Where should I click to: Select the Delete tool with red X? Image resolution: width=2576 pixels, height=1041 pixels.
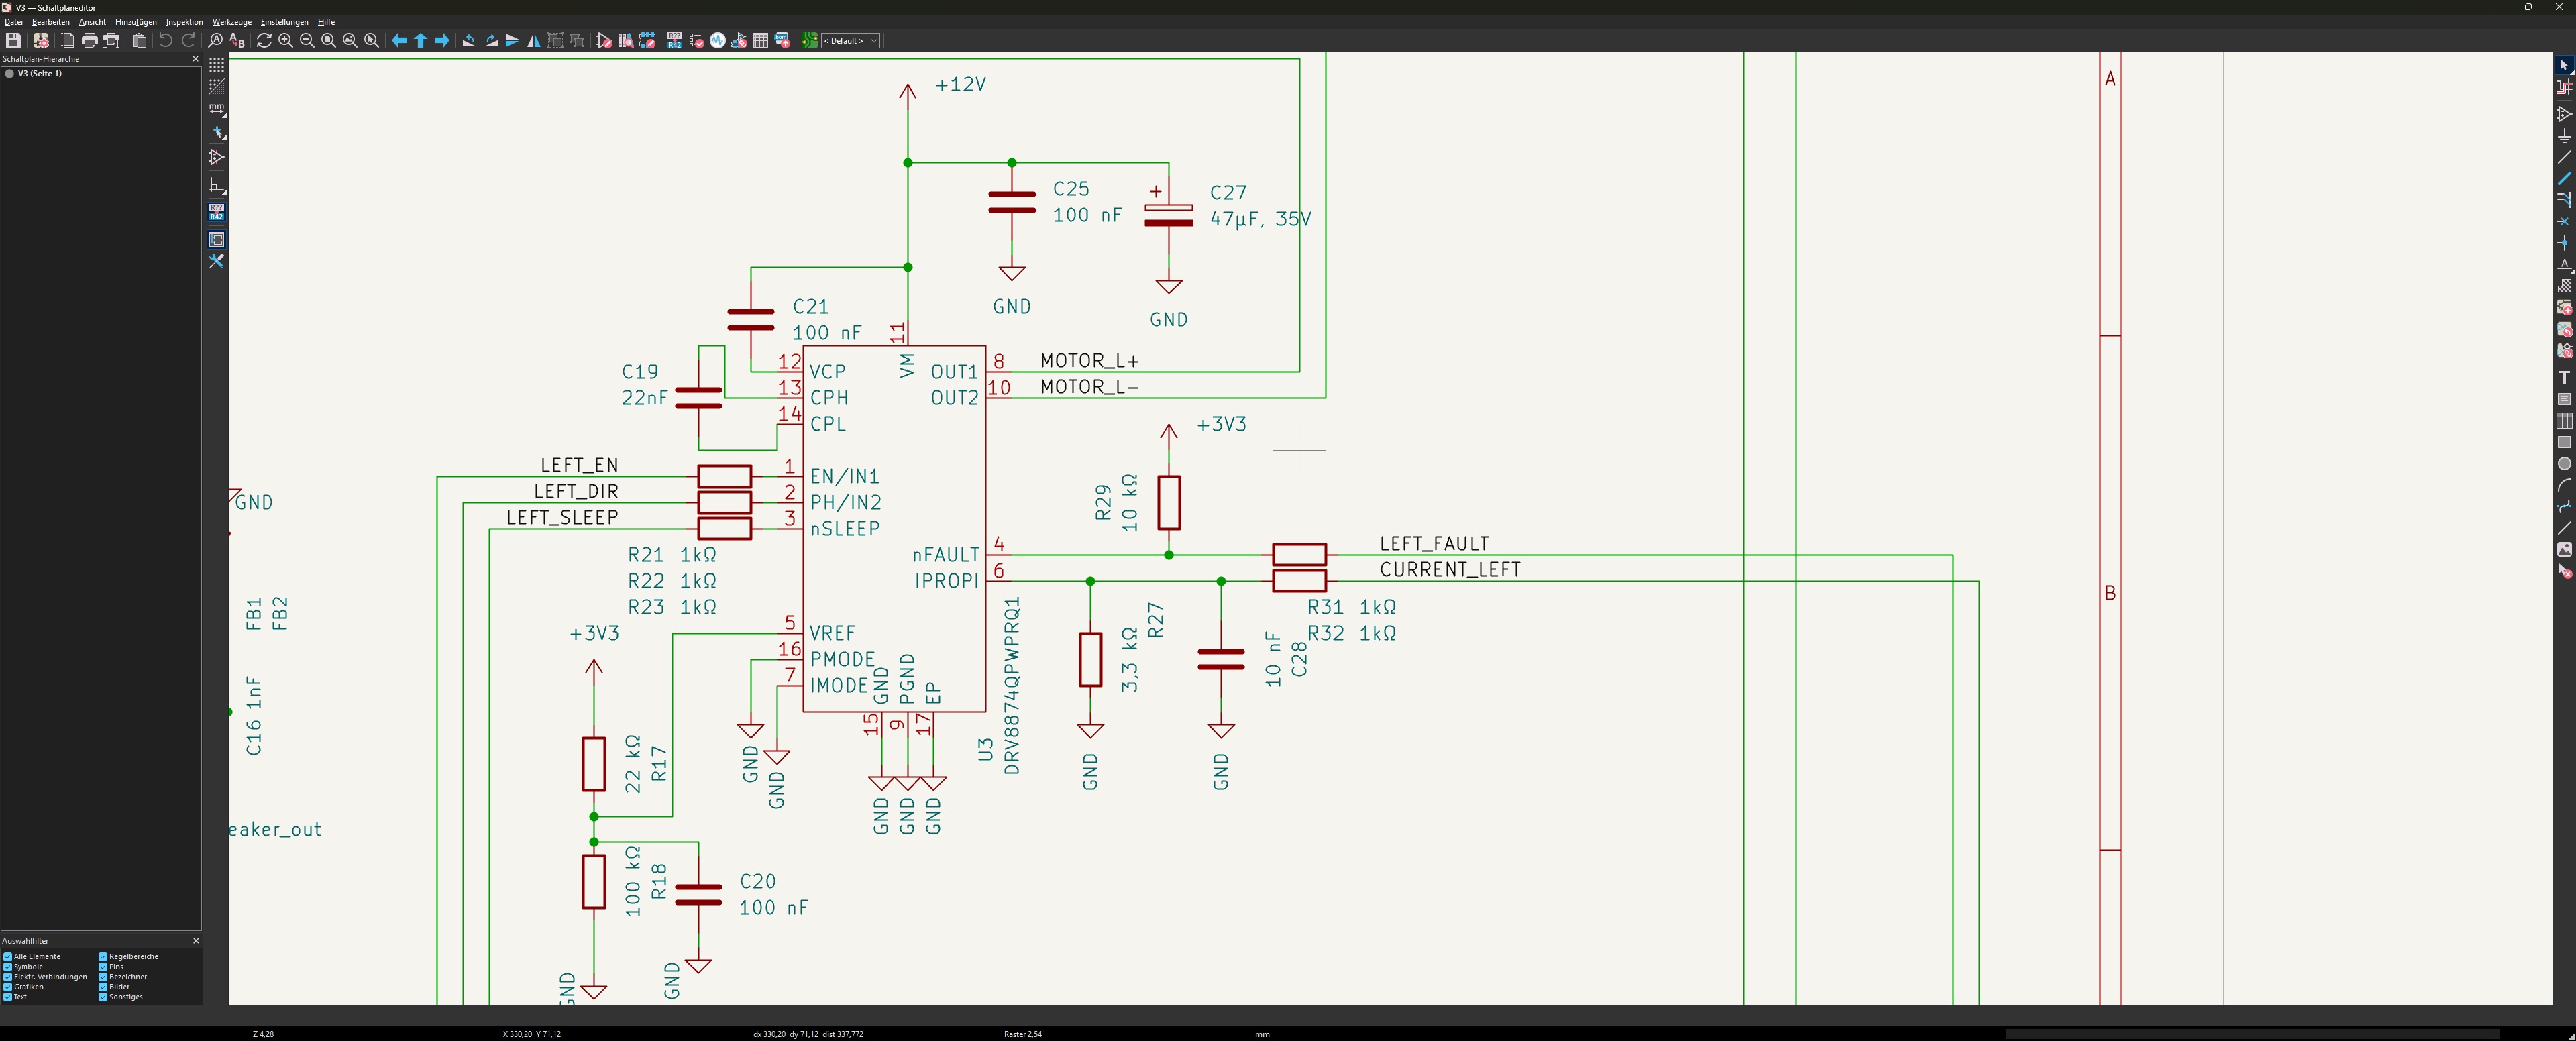coord(2564,572)
